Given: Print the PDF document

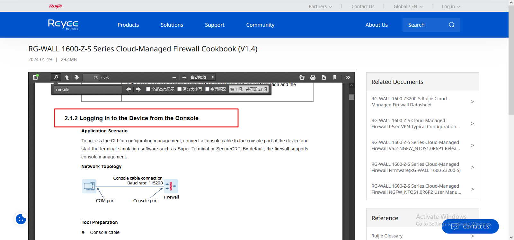Looking at the screenshot, I should pos(313,77).
